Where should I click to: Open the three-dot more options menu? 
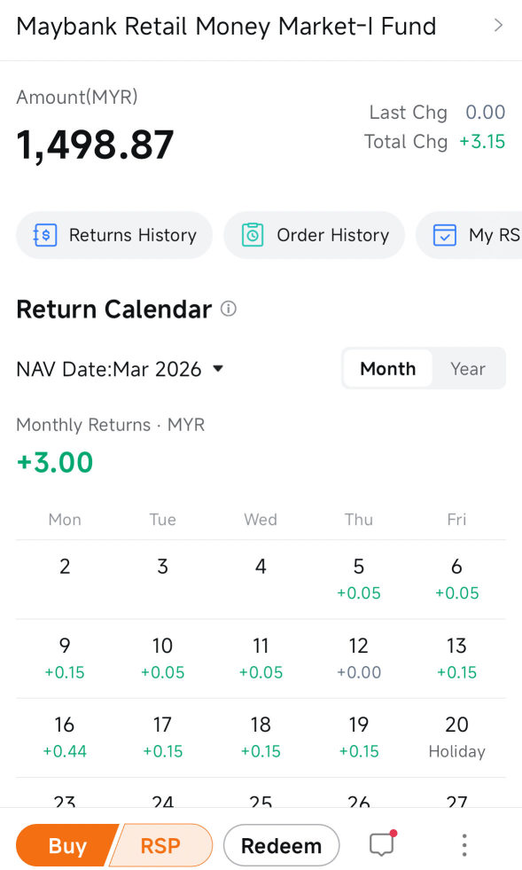pos(464,845)
